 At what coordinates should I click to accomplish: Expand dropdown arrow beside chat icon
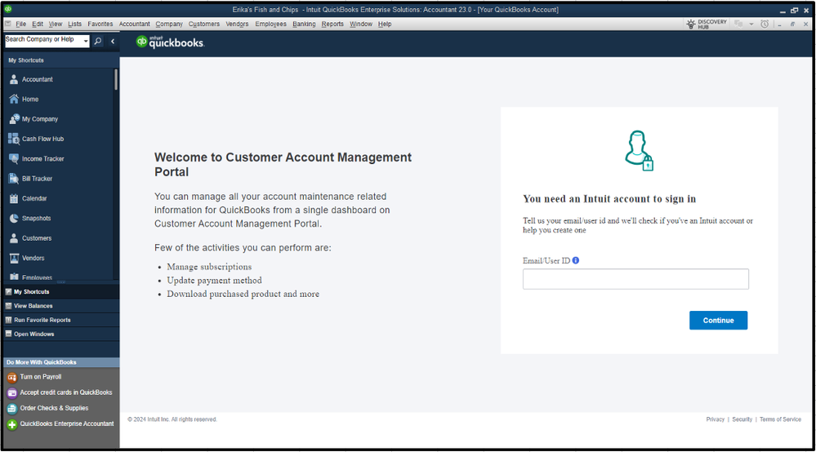751,24
